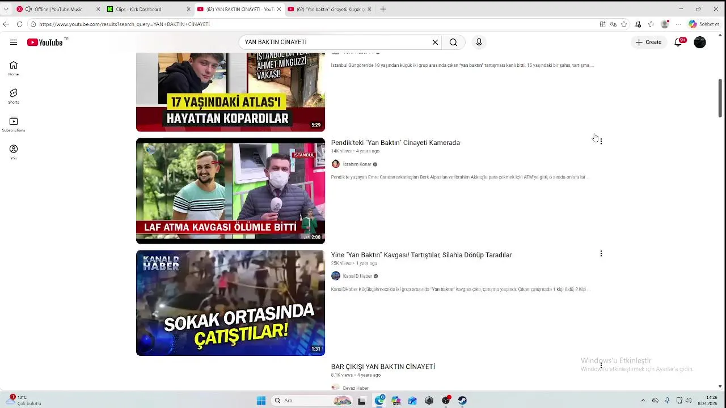Open title BAR ÇIKIŞI YAN BAKTIN CİNAYETİ
The width and height of the screenshot is (726, 408).
click(x=383, y=367)
